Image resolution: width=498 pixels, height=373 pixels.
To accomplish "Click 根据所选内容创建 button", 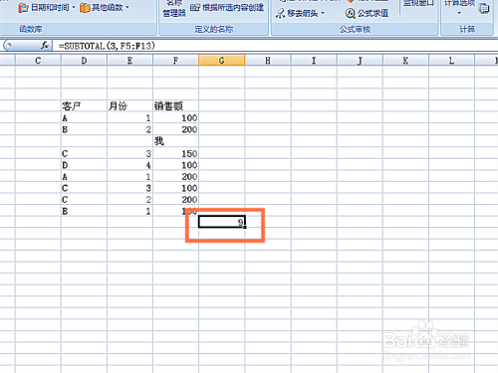I will pos(227,7).
